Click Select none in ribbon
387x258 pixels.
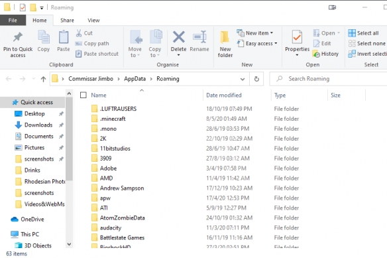[x=366, y=44]
